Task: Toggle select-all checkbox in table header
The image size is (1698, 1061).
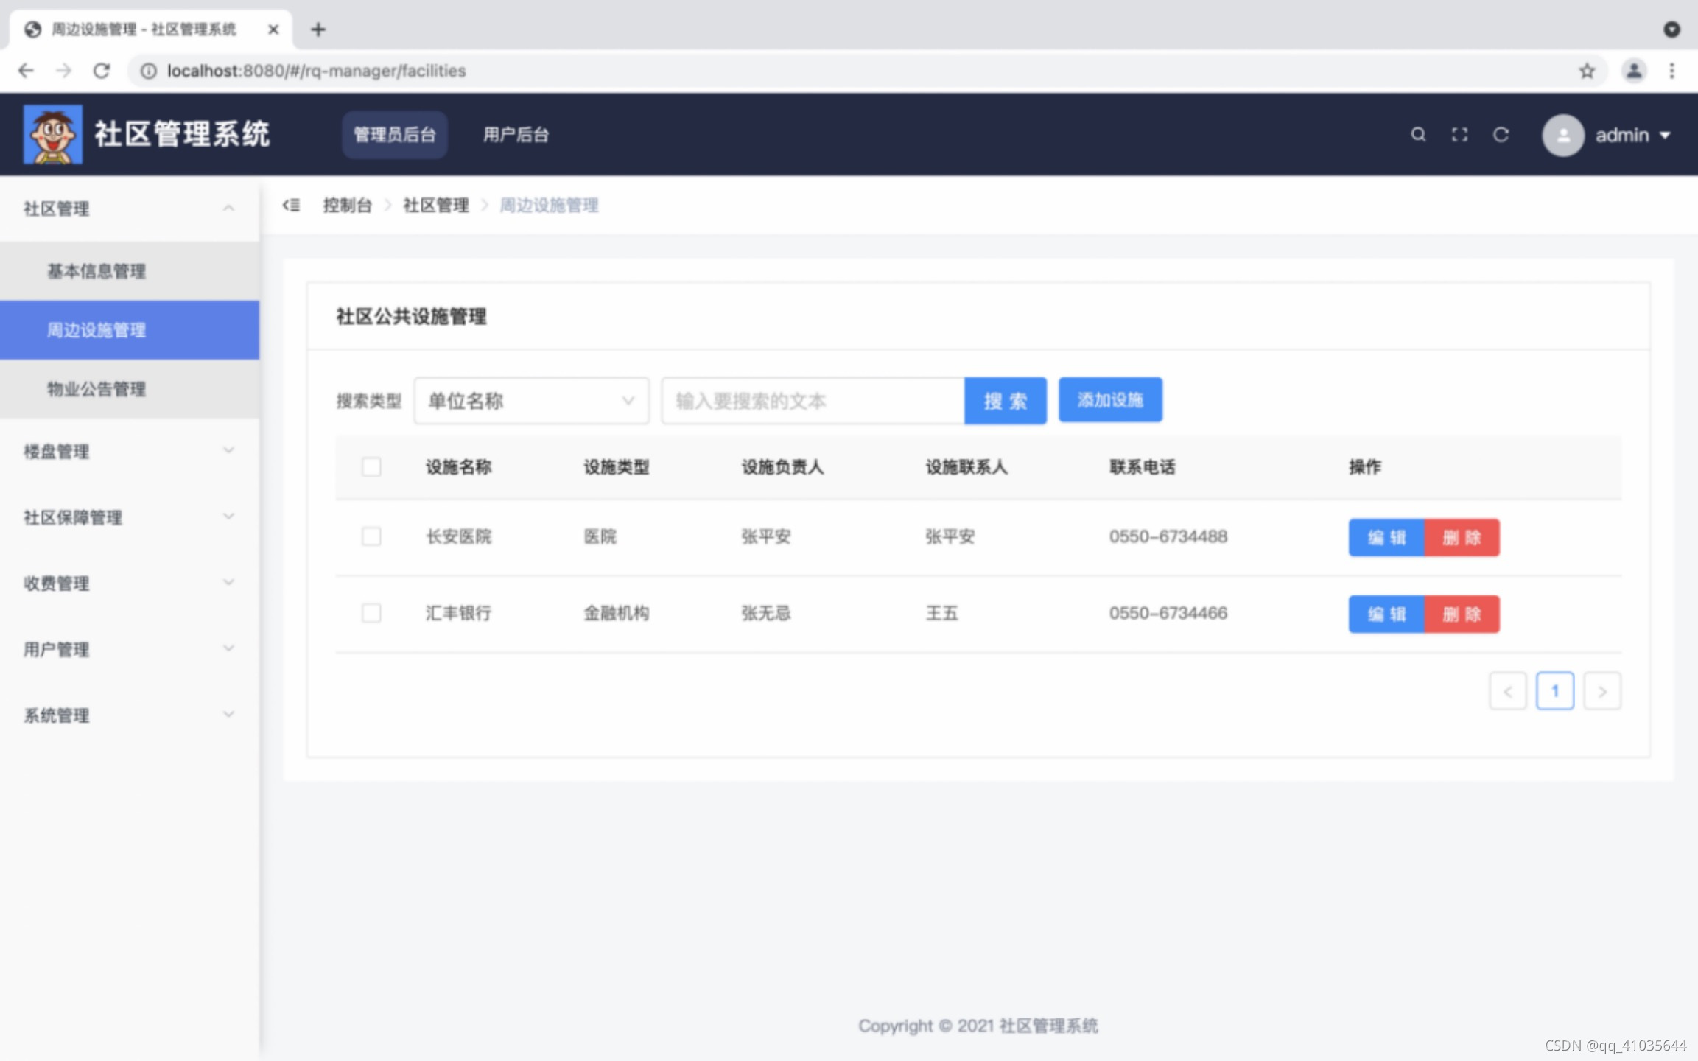Action: (x=371, y=466)
